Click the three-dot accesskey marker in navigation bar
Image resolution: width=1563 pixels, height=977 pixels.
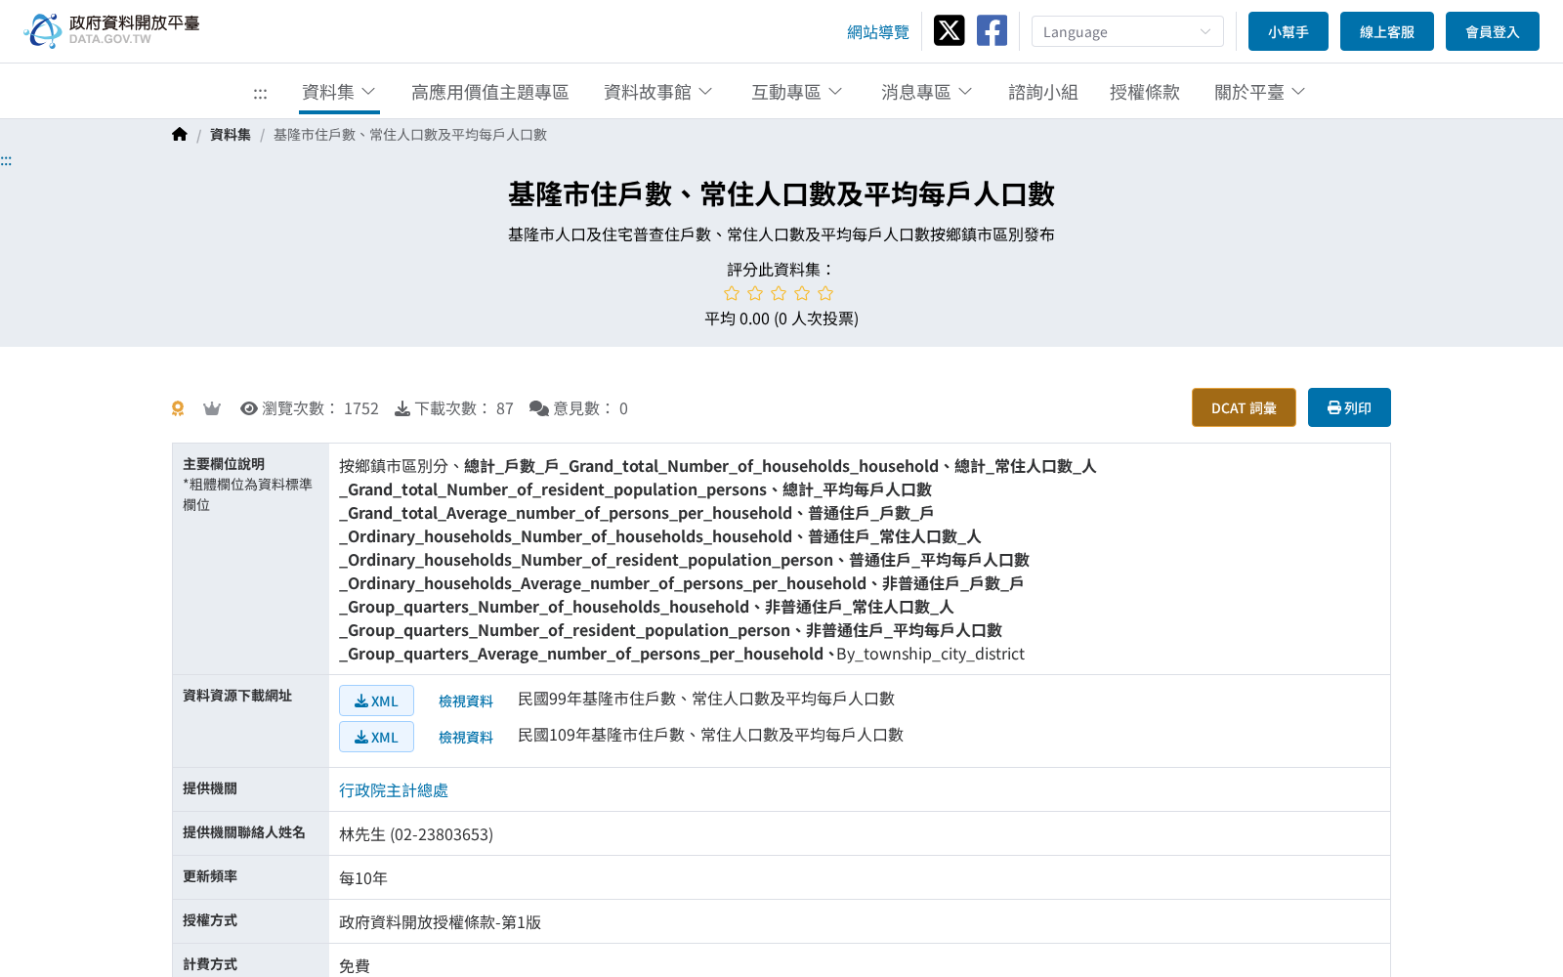(x=260, y=94)
